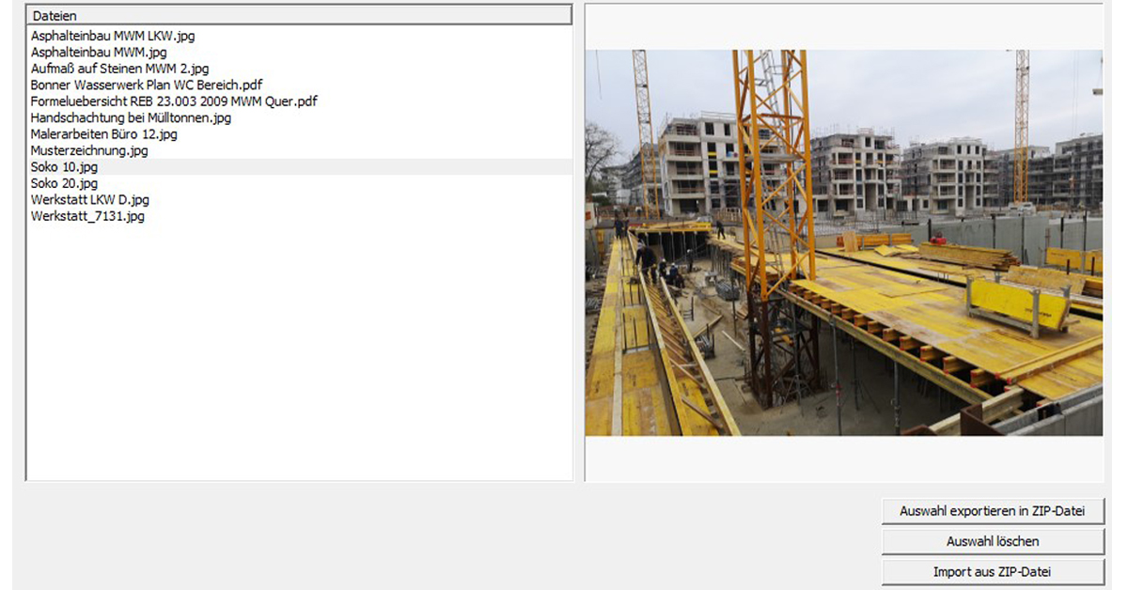Click the Auswahl löschen button
Image resolution: width=1128 pixels, height=590 pixels.
(x=993, y=541)
